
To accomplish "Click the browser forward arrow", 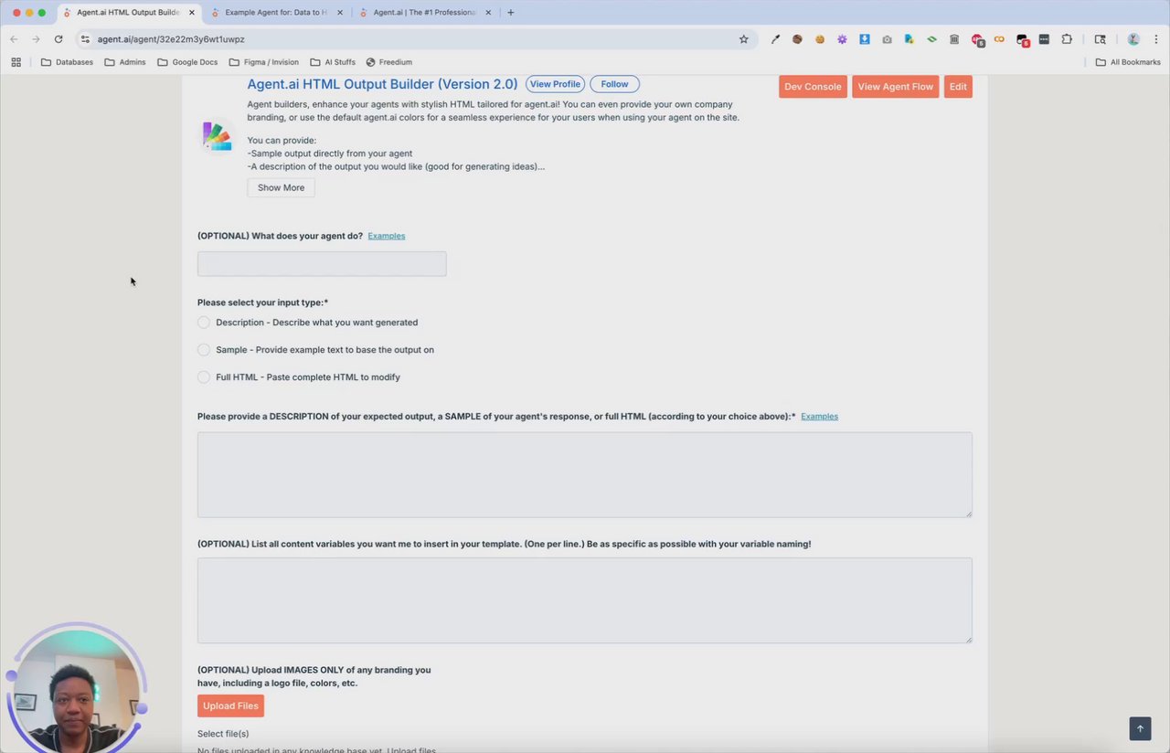I will click(36, 39).
